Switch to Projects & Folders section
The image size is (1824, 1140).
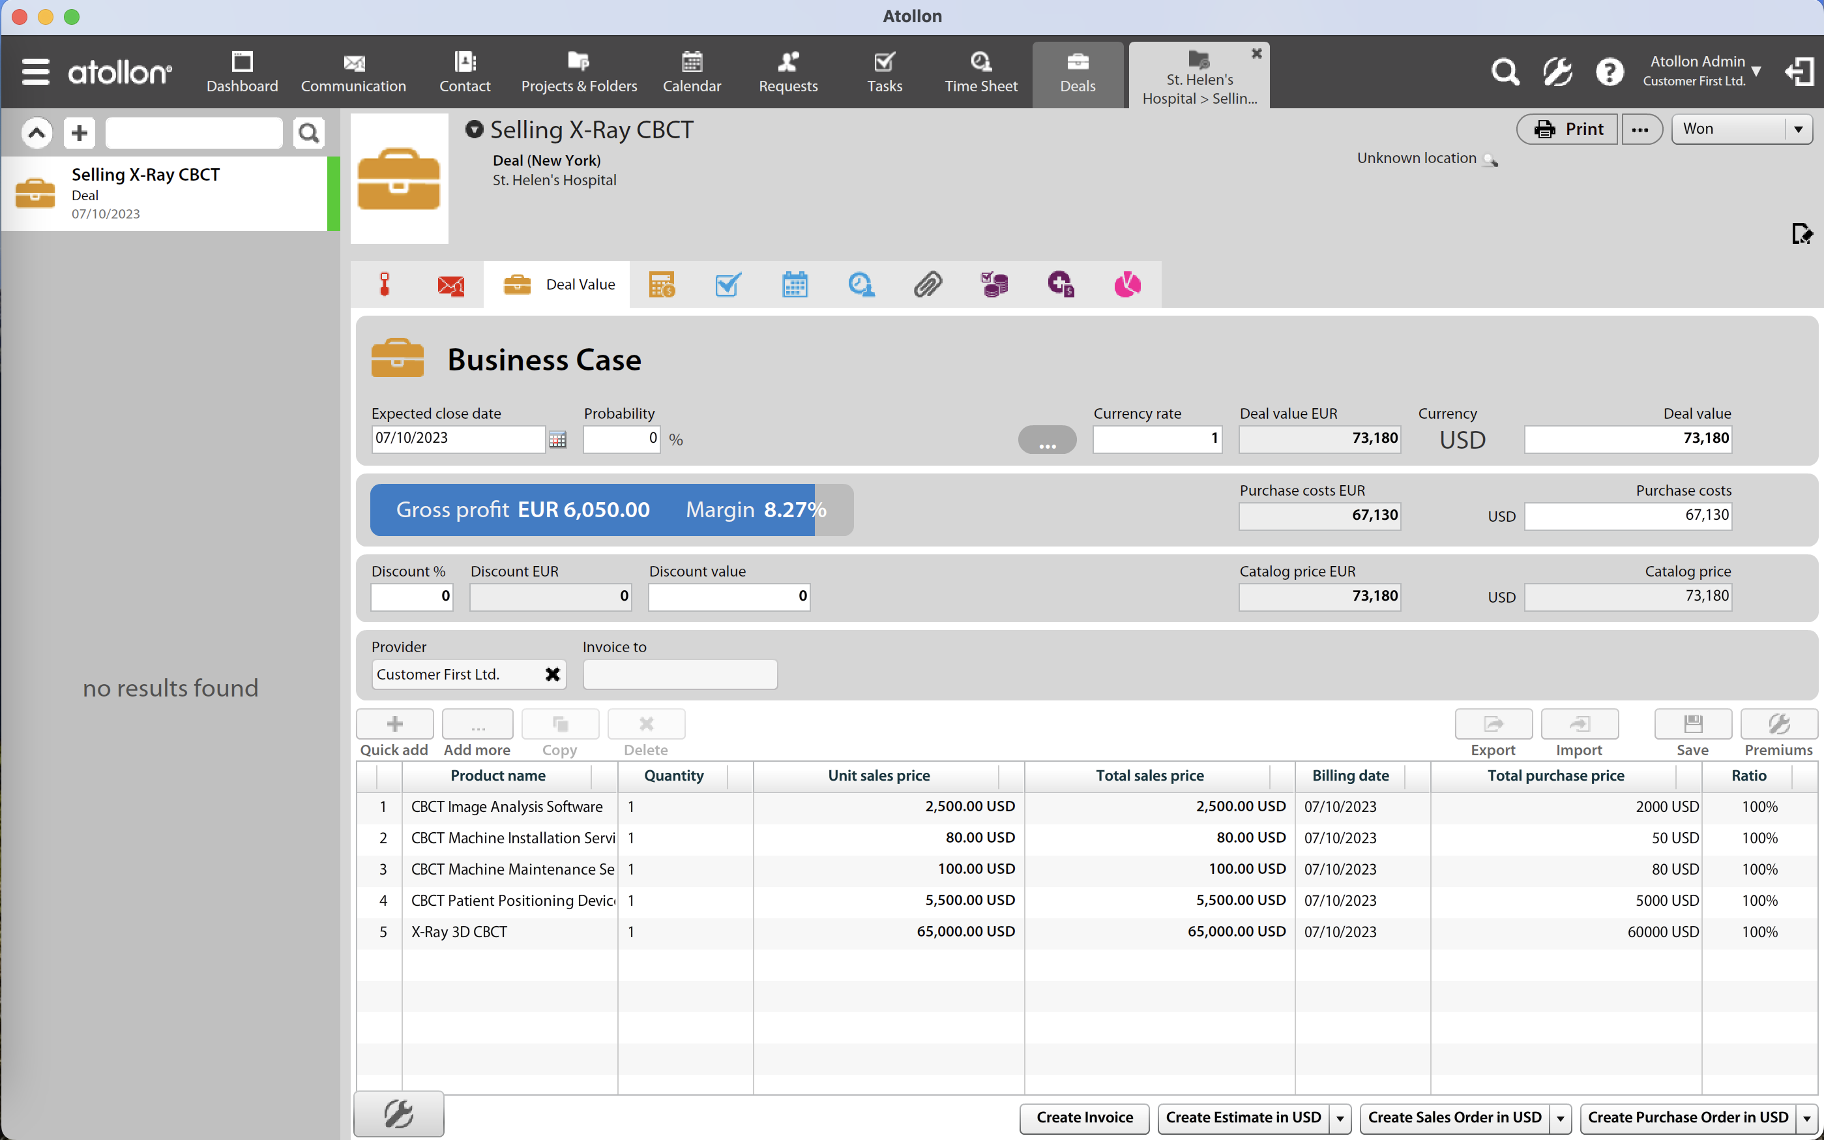coord(579,72)
